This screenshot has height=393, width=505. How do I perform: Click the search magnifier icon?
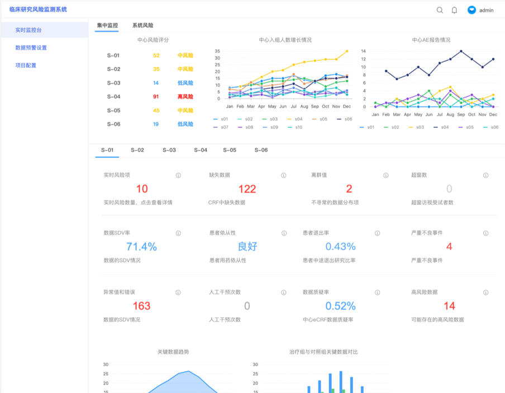click(440, 10)
